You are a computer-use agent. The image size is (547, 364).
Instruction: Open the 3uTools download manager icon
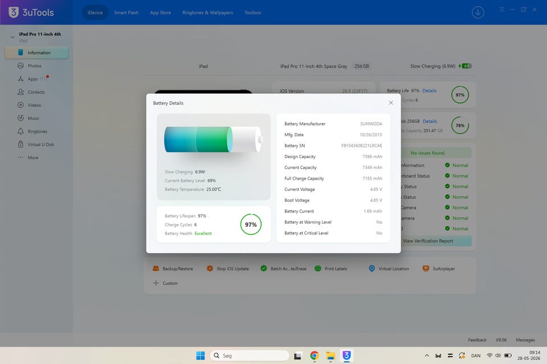pyautogui.click(x=477, y=13)
